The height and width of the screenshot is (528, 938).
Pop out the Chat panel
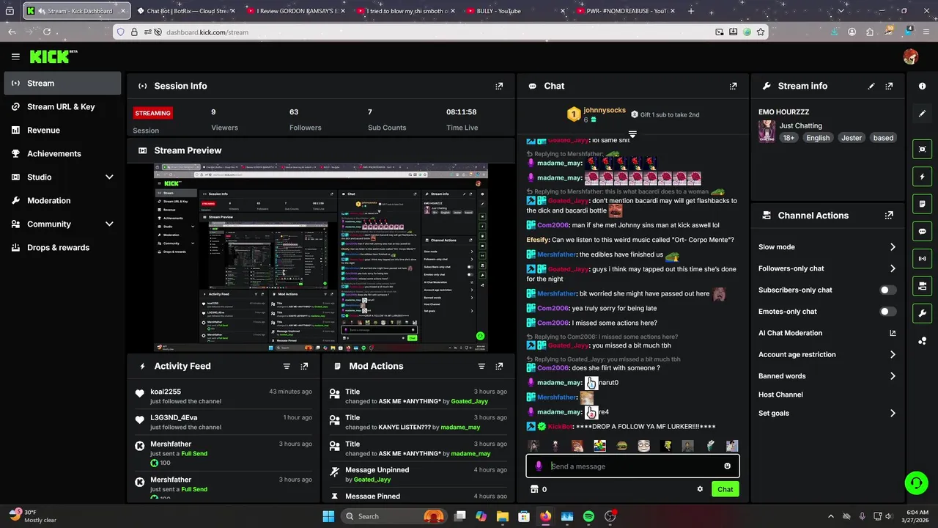733,86
